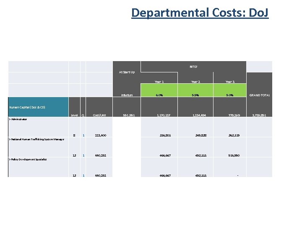
Task: Select the 'MTEF' header cell
Action: pos(193,67)
